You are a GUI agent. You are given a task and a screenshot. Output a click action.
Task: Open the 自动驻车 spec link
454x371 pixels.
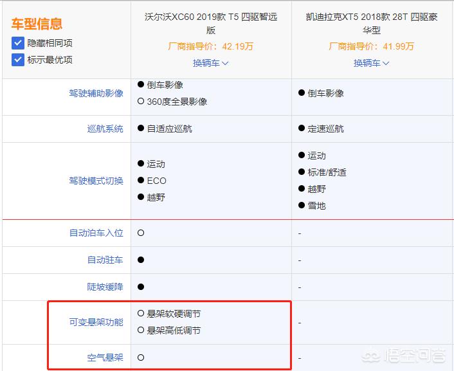pos(105,260)
